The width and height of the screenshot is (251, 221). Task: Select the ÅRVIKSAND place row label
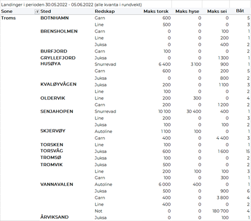pyautogui.click(x=54, y=217)
